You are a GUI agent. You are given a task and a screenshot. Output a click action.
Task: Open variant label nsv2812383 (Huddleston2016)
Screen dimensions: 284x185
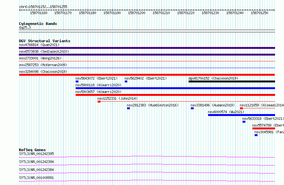[153, 105]
